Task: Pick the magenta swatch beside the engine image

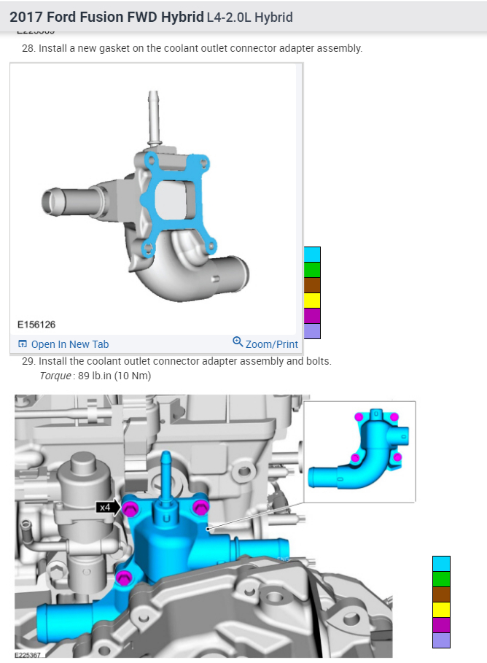Action: pyautogui.click(x=441, y=624)
